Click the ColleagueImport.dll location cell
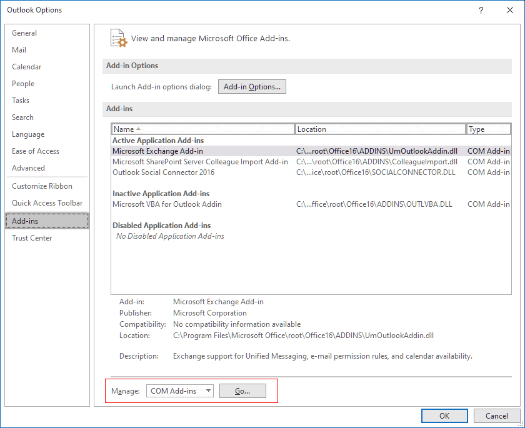525x428 pixels. [x=377, y=162]
